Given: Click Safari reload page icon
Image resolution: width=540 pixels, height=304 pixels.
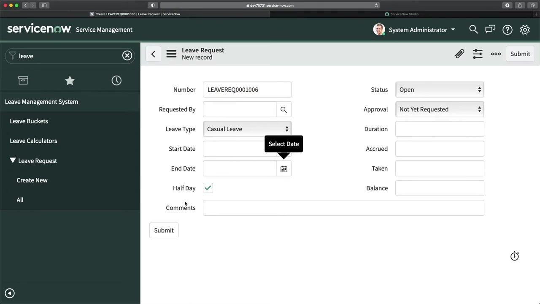Looking at the screenshot, I should [376, 5].
